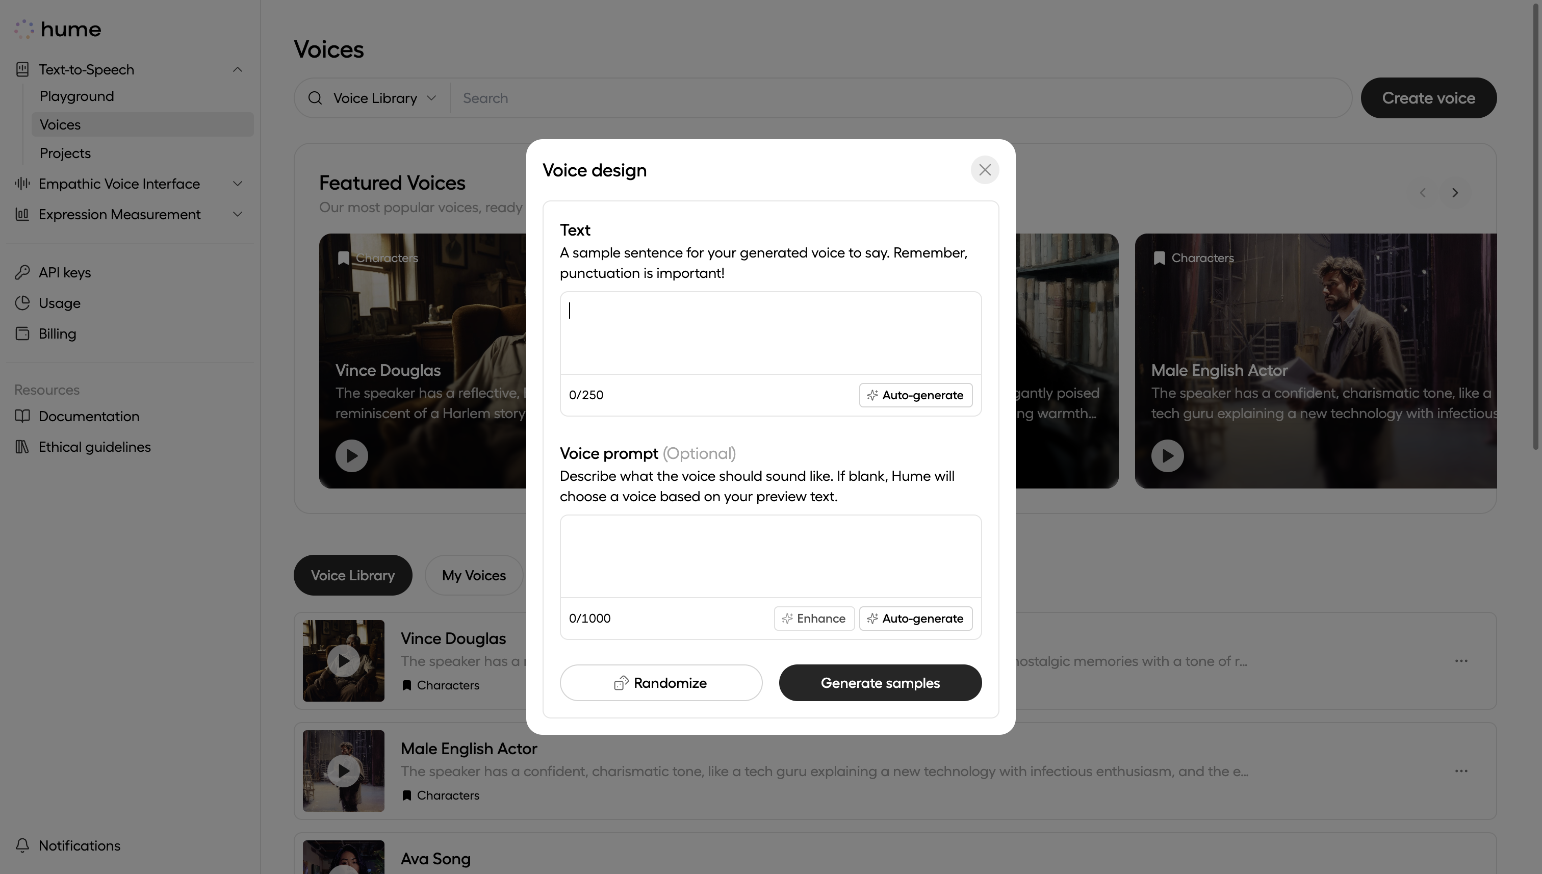Expand the Expression Measurement chevron
Image resolution: width=1542 pixels, height=874 pixels.
[238, 214]
